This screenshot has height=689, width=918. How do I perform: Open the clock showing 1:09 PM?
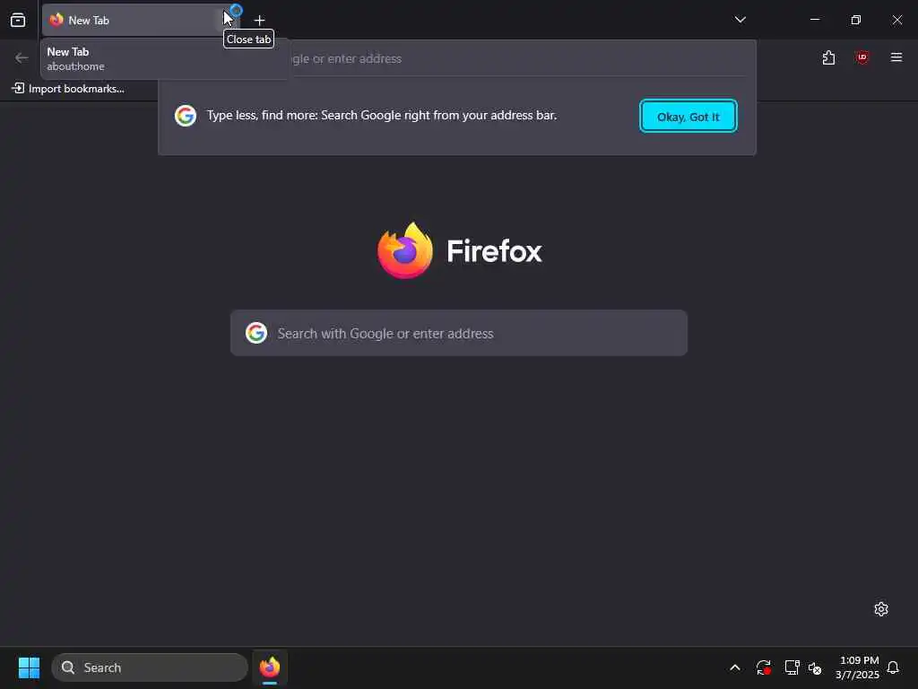[x=857, y=667]
